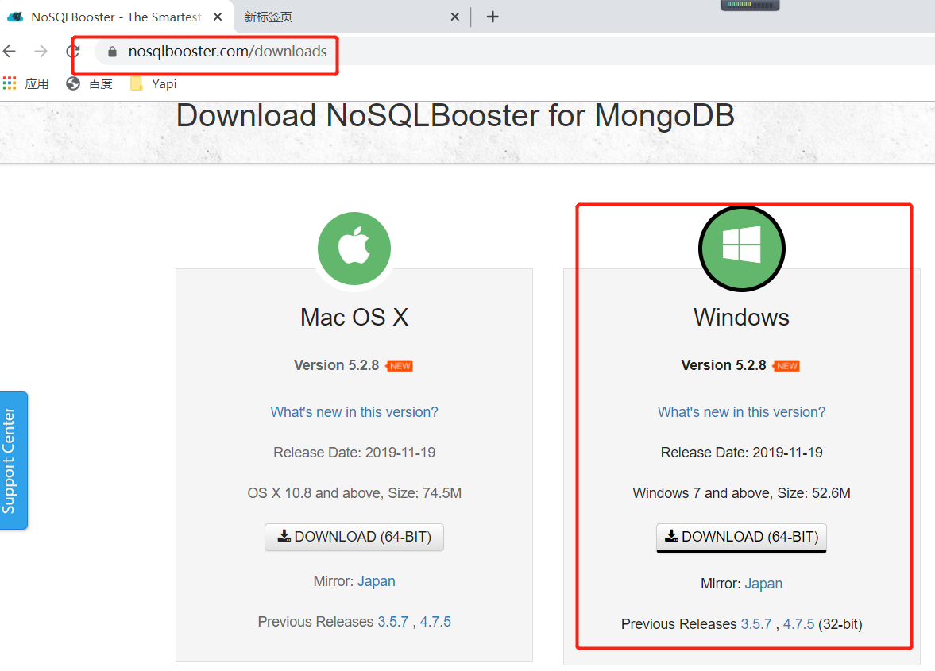The image size is (935, 671).
Task: Open the Mac OS X Japan mirror link
Action: click(x=377, y=581)
